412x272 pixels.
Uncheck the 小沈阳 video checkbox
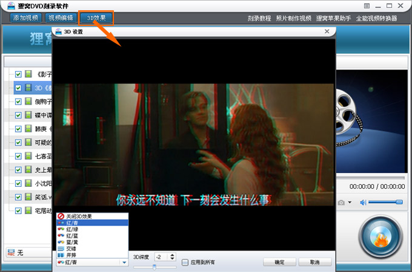click(18, 183)
